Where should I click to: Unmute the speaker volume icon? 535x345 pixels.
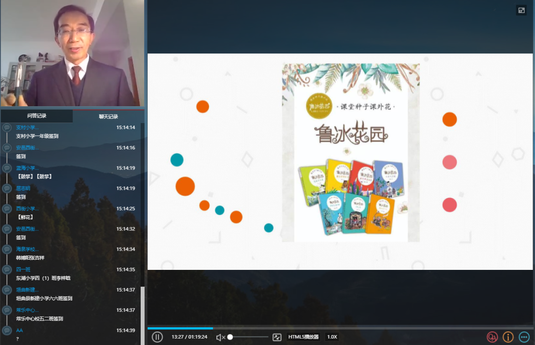tap(220, 337)
